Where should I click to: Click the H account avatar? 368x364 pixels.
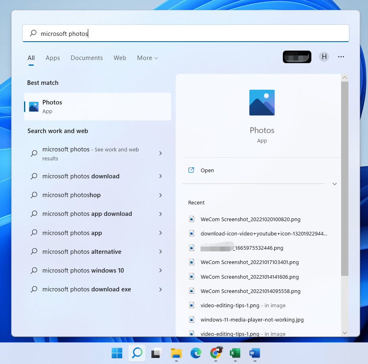click(324, 57)
